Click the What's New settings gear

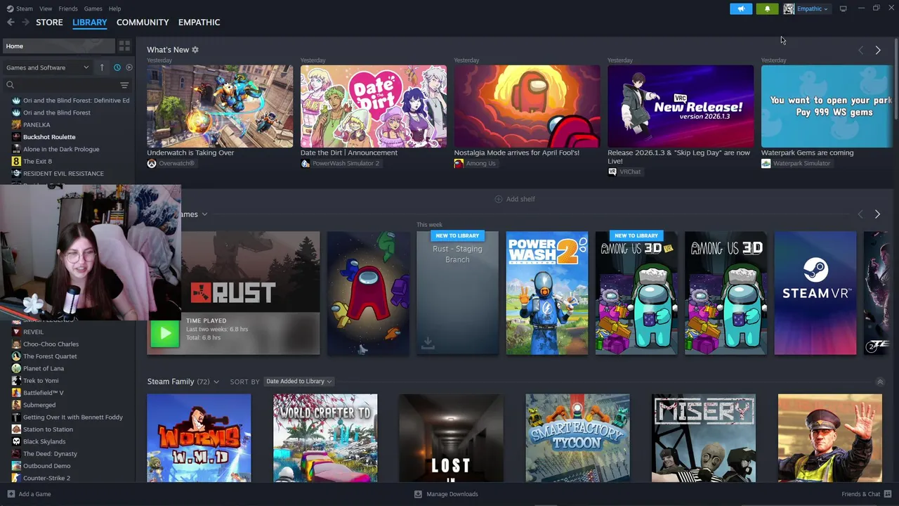(x=195, y=50)
